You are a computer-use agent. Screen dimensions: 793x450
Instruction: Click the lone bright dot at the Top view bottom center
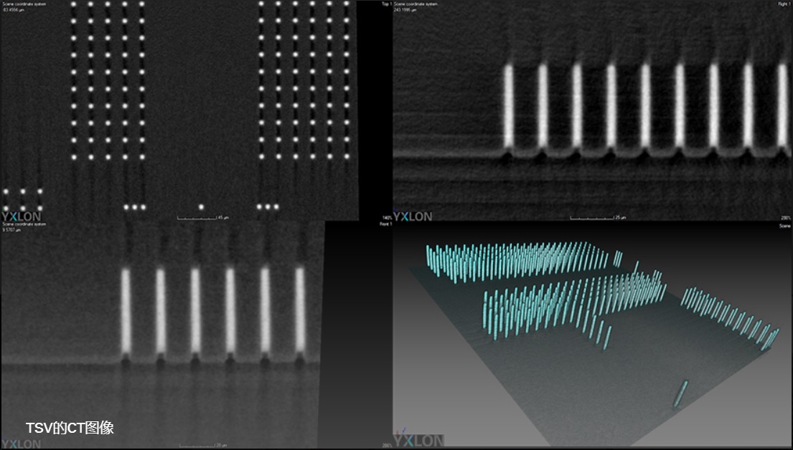coord(201,207)
